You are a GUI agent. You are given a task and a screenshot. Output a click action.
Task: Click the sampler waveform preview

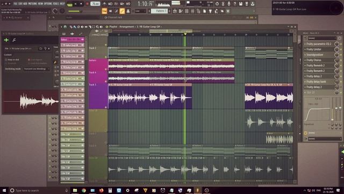click(31, 101)
